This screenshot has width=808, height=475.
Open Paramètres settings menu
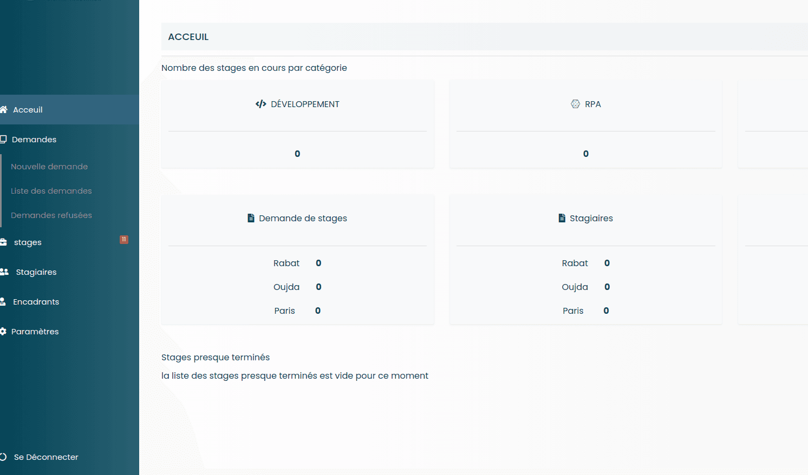(x=69, y=332)
